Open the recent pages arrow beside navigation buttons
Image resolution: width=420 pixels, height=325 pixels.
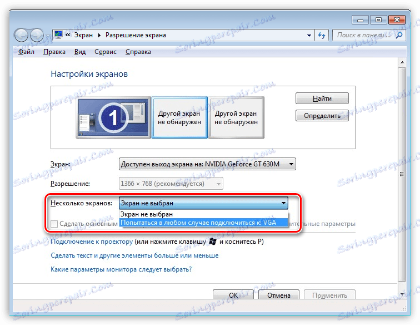(x=47, y=36)
